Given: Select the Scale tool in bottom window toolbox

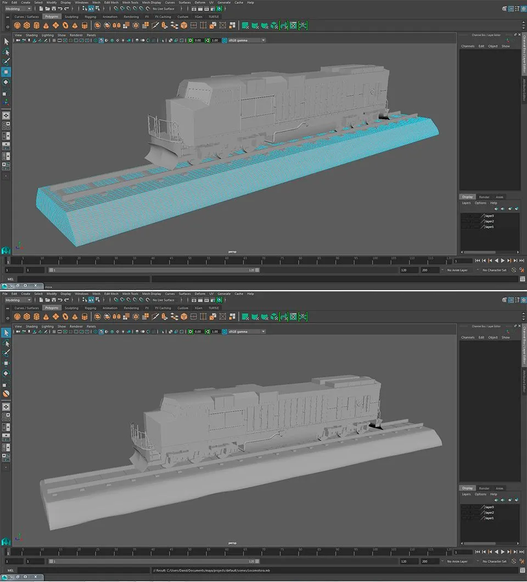Looking at the screenshot, I should pyautogui.click(x=6, y=383).
